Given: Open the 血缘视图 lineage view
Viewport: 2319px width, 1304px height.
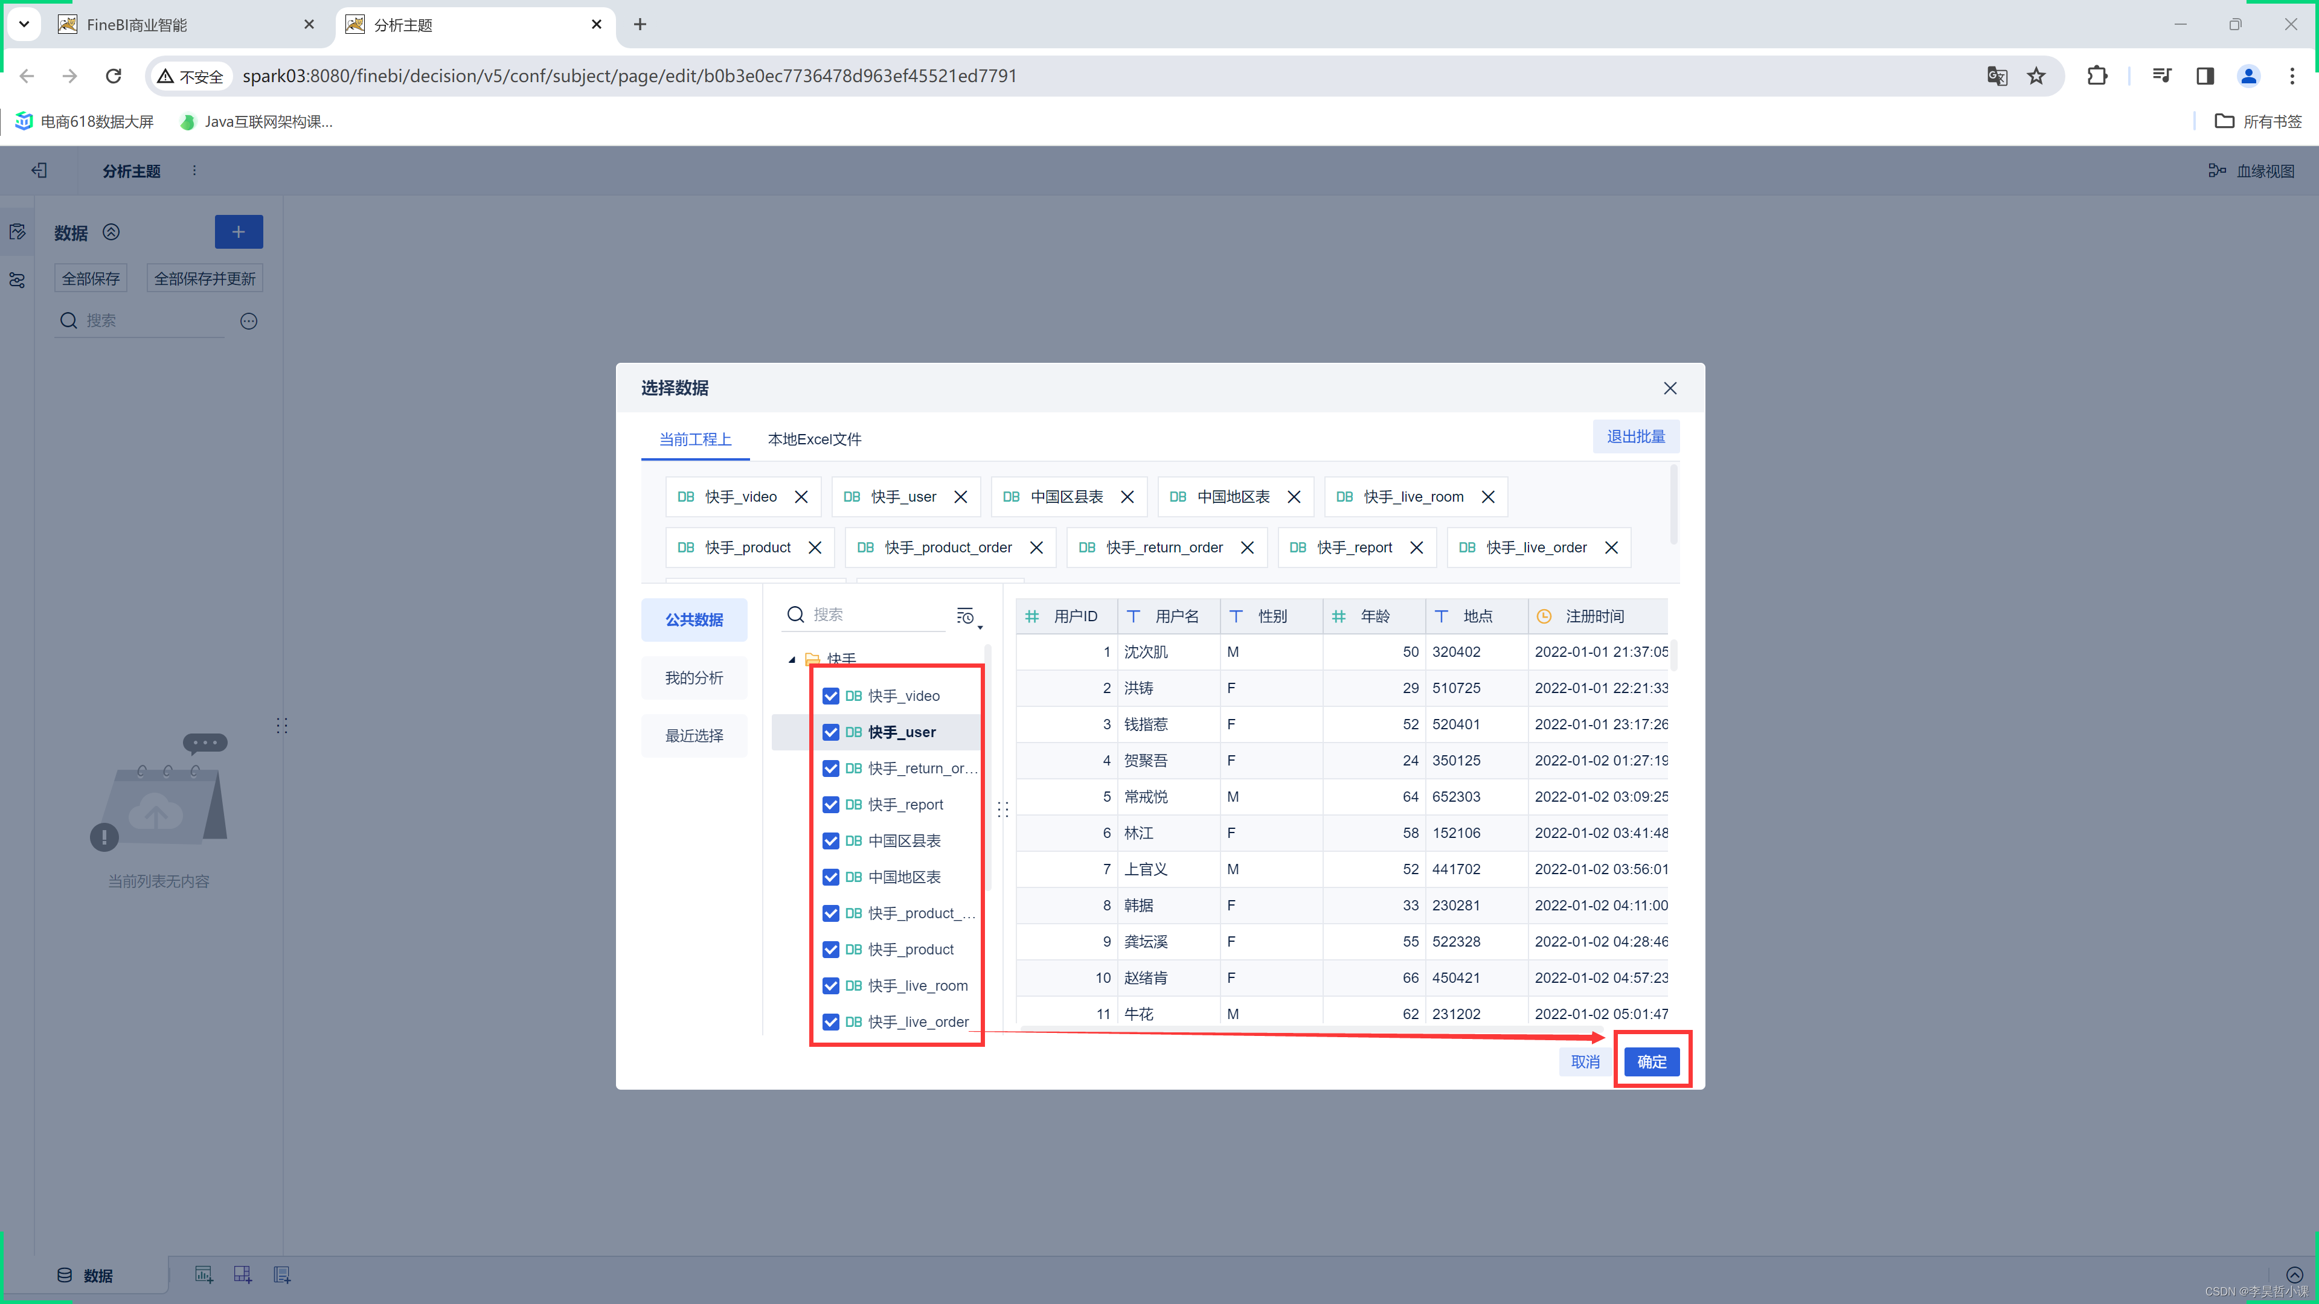Looking at the screenshot, I should click(2251, 171).
